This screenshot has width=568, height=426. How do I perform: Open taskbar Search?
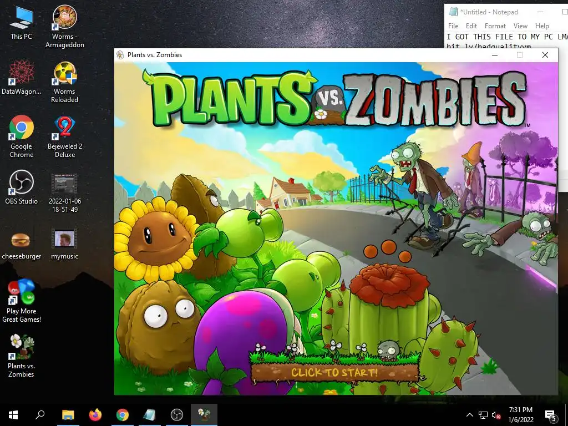(40, 415)
